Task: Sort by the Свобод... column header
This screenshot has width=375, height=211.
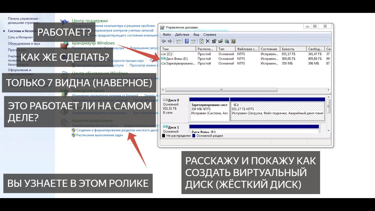Action: (316, 49)
